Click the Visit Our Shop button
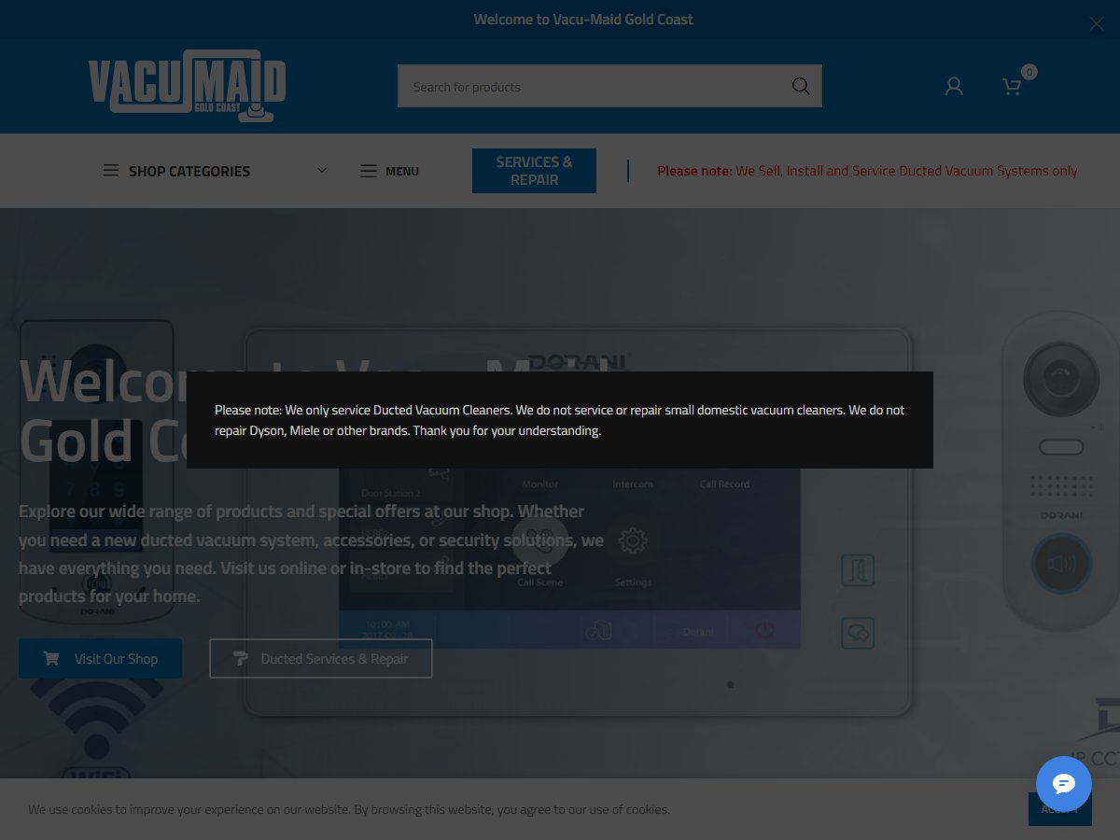This screenshot has height=840, width=1120. [x=101, y=659]
